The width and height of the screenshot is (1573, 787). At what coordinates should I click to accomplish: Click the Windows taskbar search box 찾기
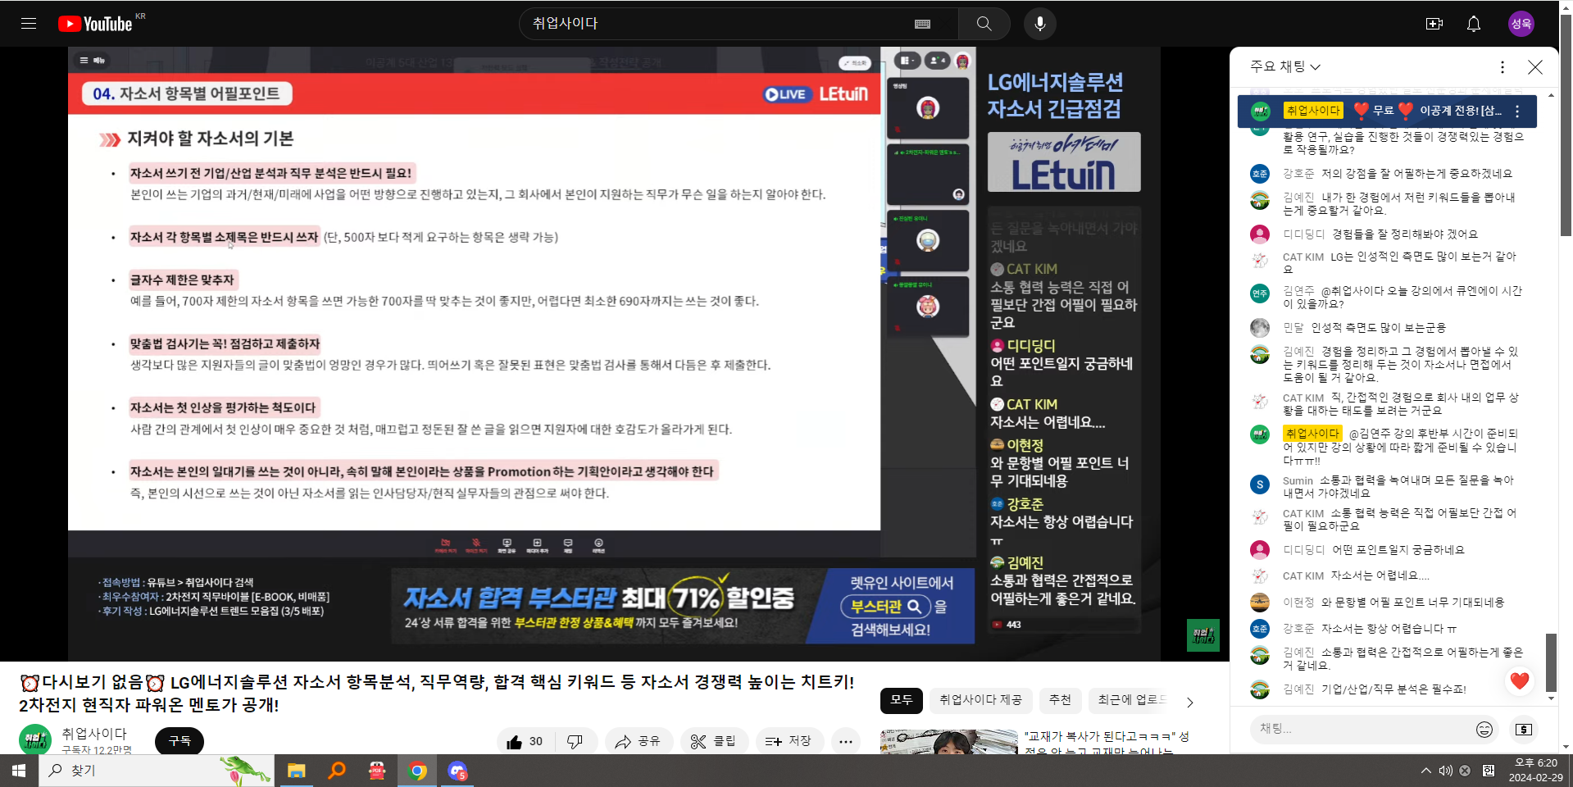(x=156, y=771)
